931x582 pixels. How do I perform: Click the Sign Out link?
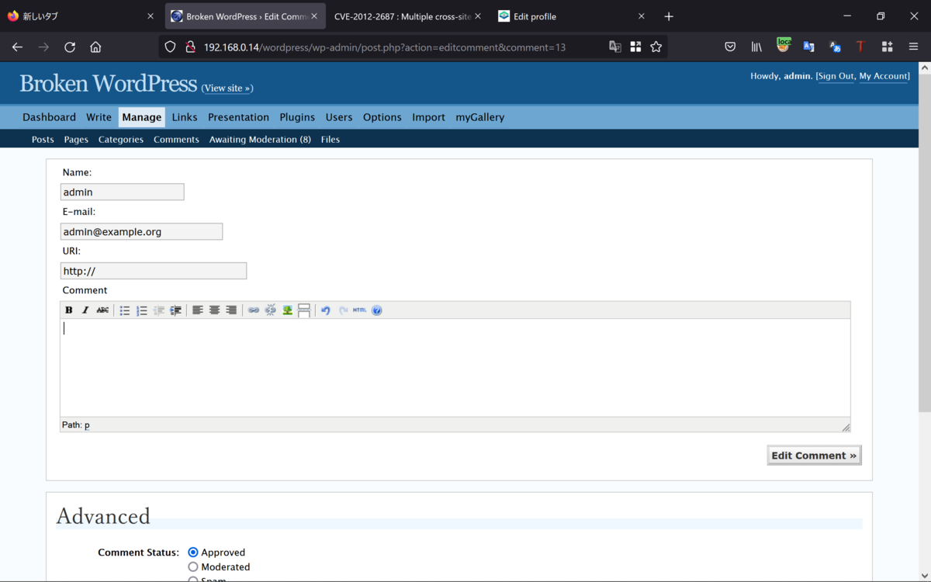tap(836, 76)
